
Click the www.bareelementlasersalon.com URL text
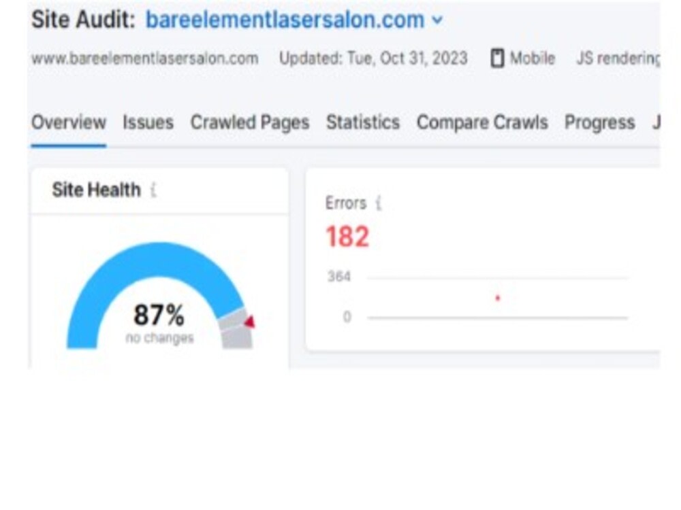pyautogui.click(x=145, y=58)
